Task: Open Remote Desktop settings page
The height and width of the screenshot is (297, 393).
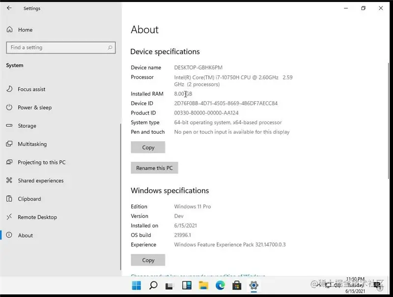Action: click(37, 217)
